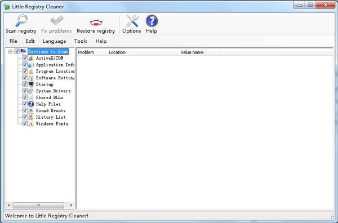Click the Welcome to Little Registry Cleaner status text

point(47,216)
